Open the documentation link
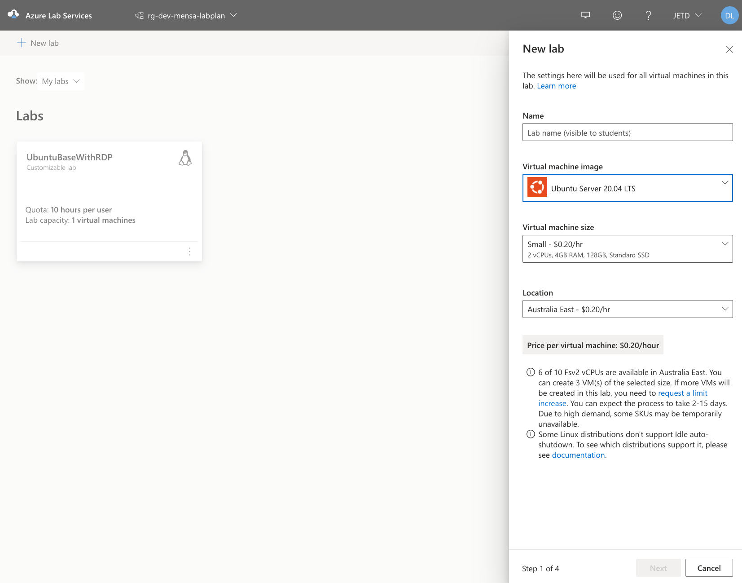Image resolution: width=742 pixels, height=583 pixels. [578, 455]
